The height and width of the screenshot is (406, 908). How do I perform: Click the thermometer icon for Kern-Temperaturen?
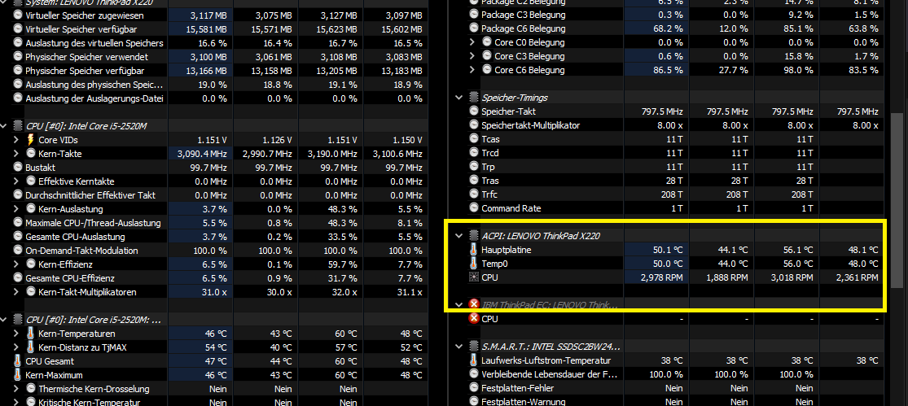31,334
